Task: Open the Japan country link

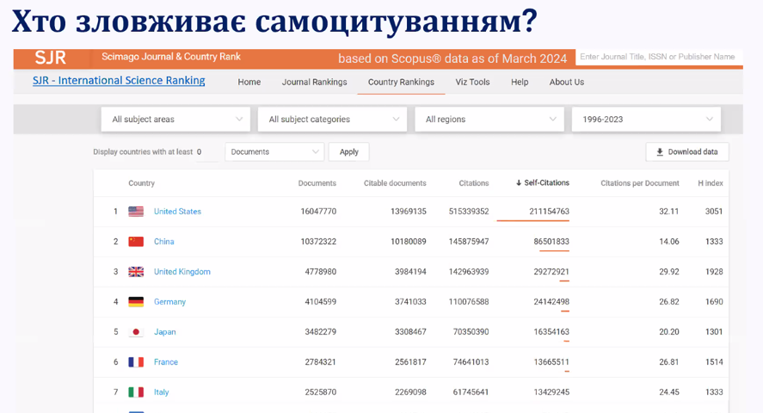Action: pyautogui.click(x=165, y=332)
